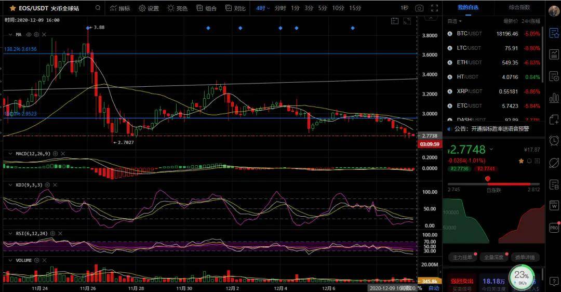Open the 组合 combination layout option
561x292 pixels.
pos(206,8)
